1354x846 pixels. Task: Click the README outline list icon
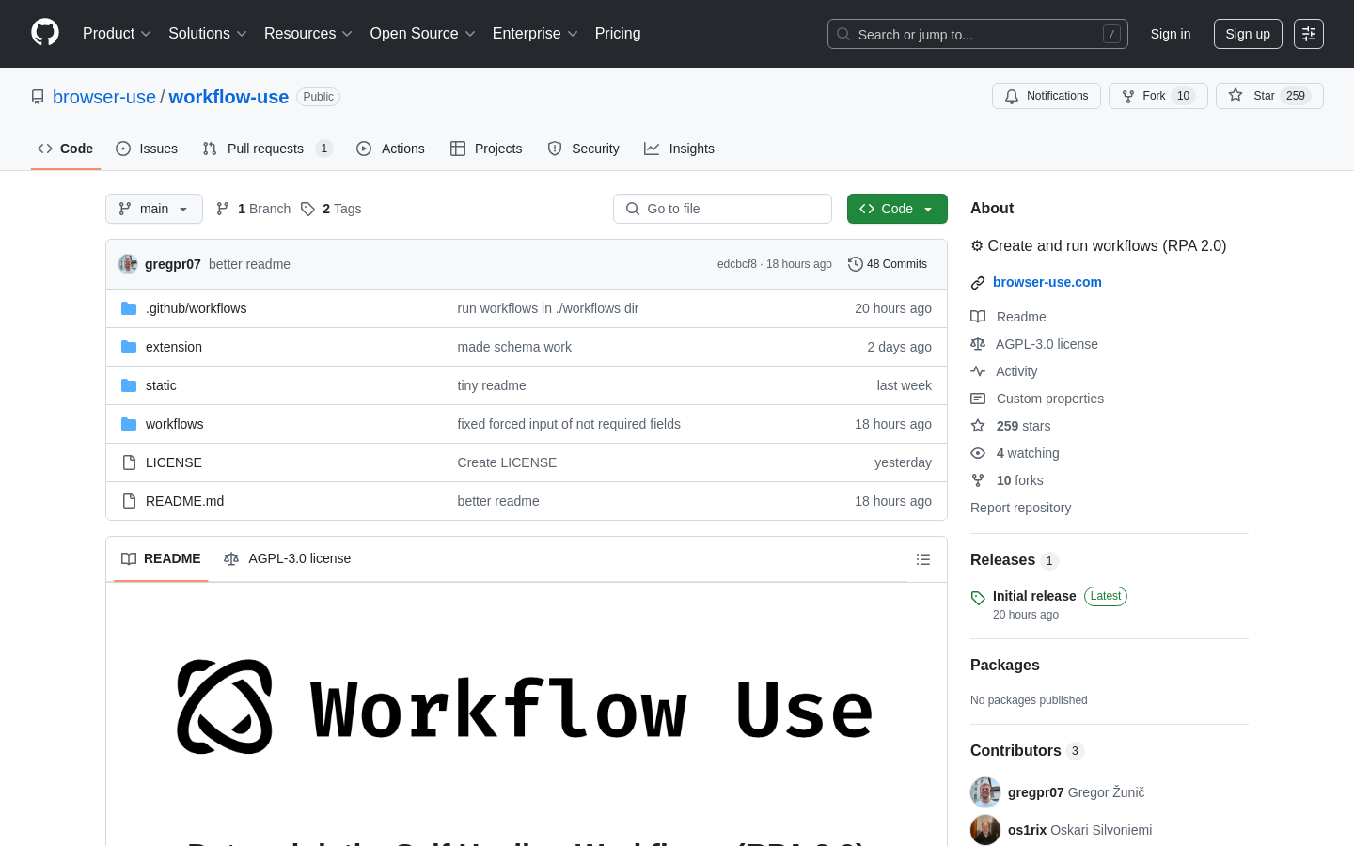coord(923,559)
